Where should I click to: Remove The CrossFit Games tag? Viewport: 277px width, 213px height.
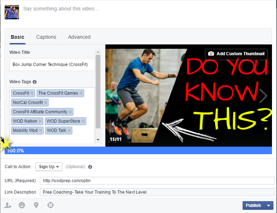[81, 93]
